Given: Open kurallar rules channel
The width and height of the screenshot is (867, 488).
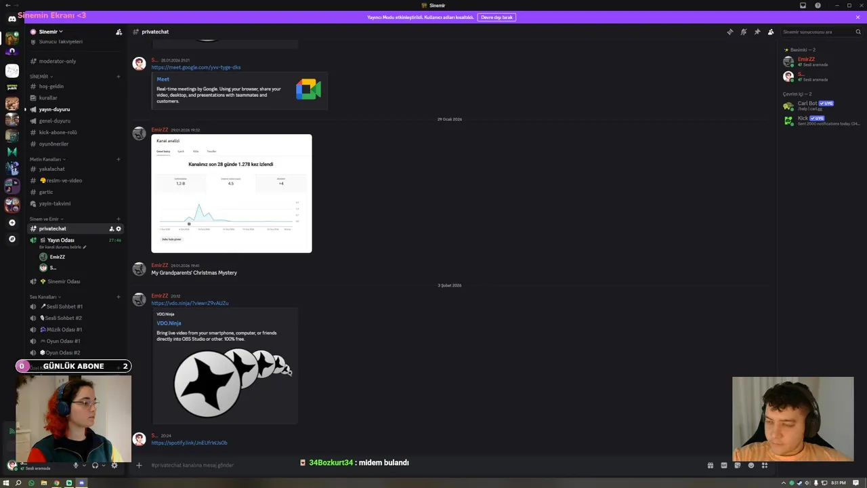Looking at the screenshot, I should click(x=75, y=98).
